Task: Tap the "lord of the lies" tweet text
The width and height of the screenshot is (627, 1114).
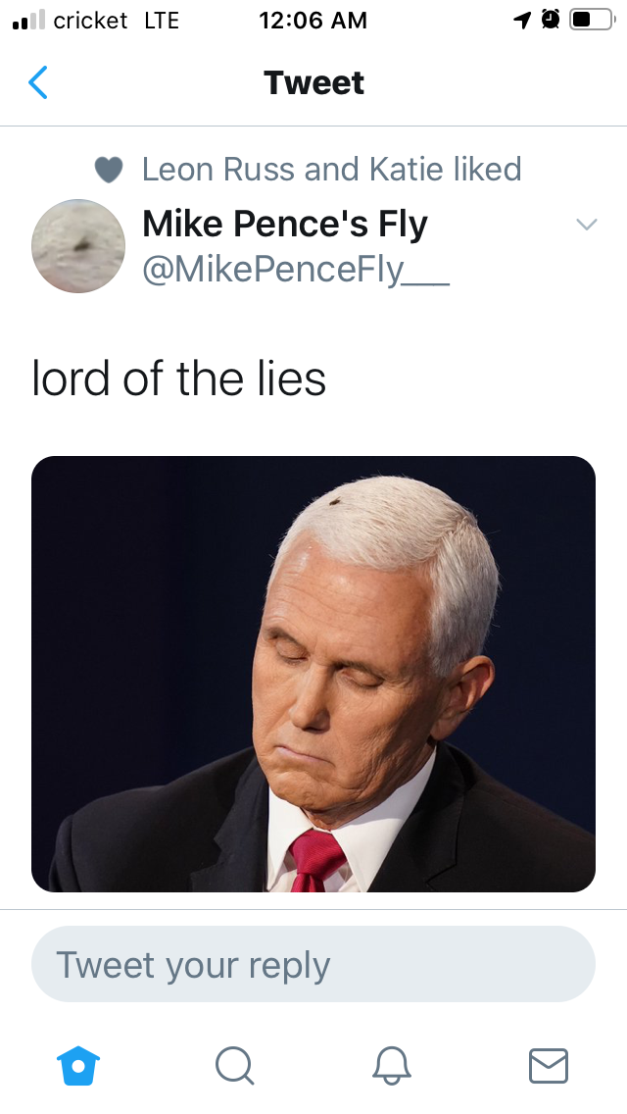Action: 179,379
